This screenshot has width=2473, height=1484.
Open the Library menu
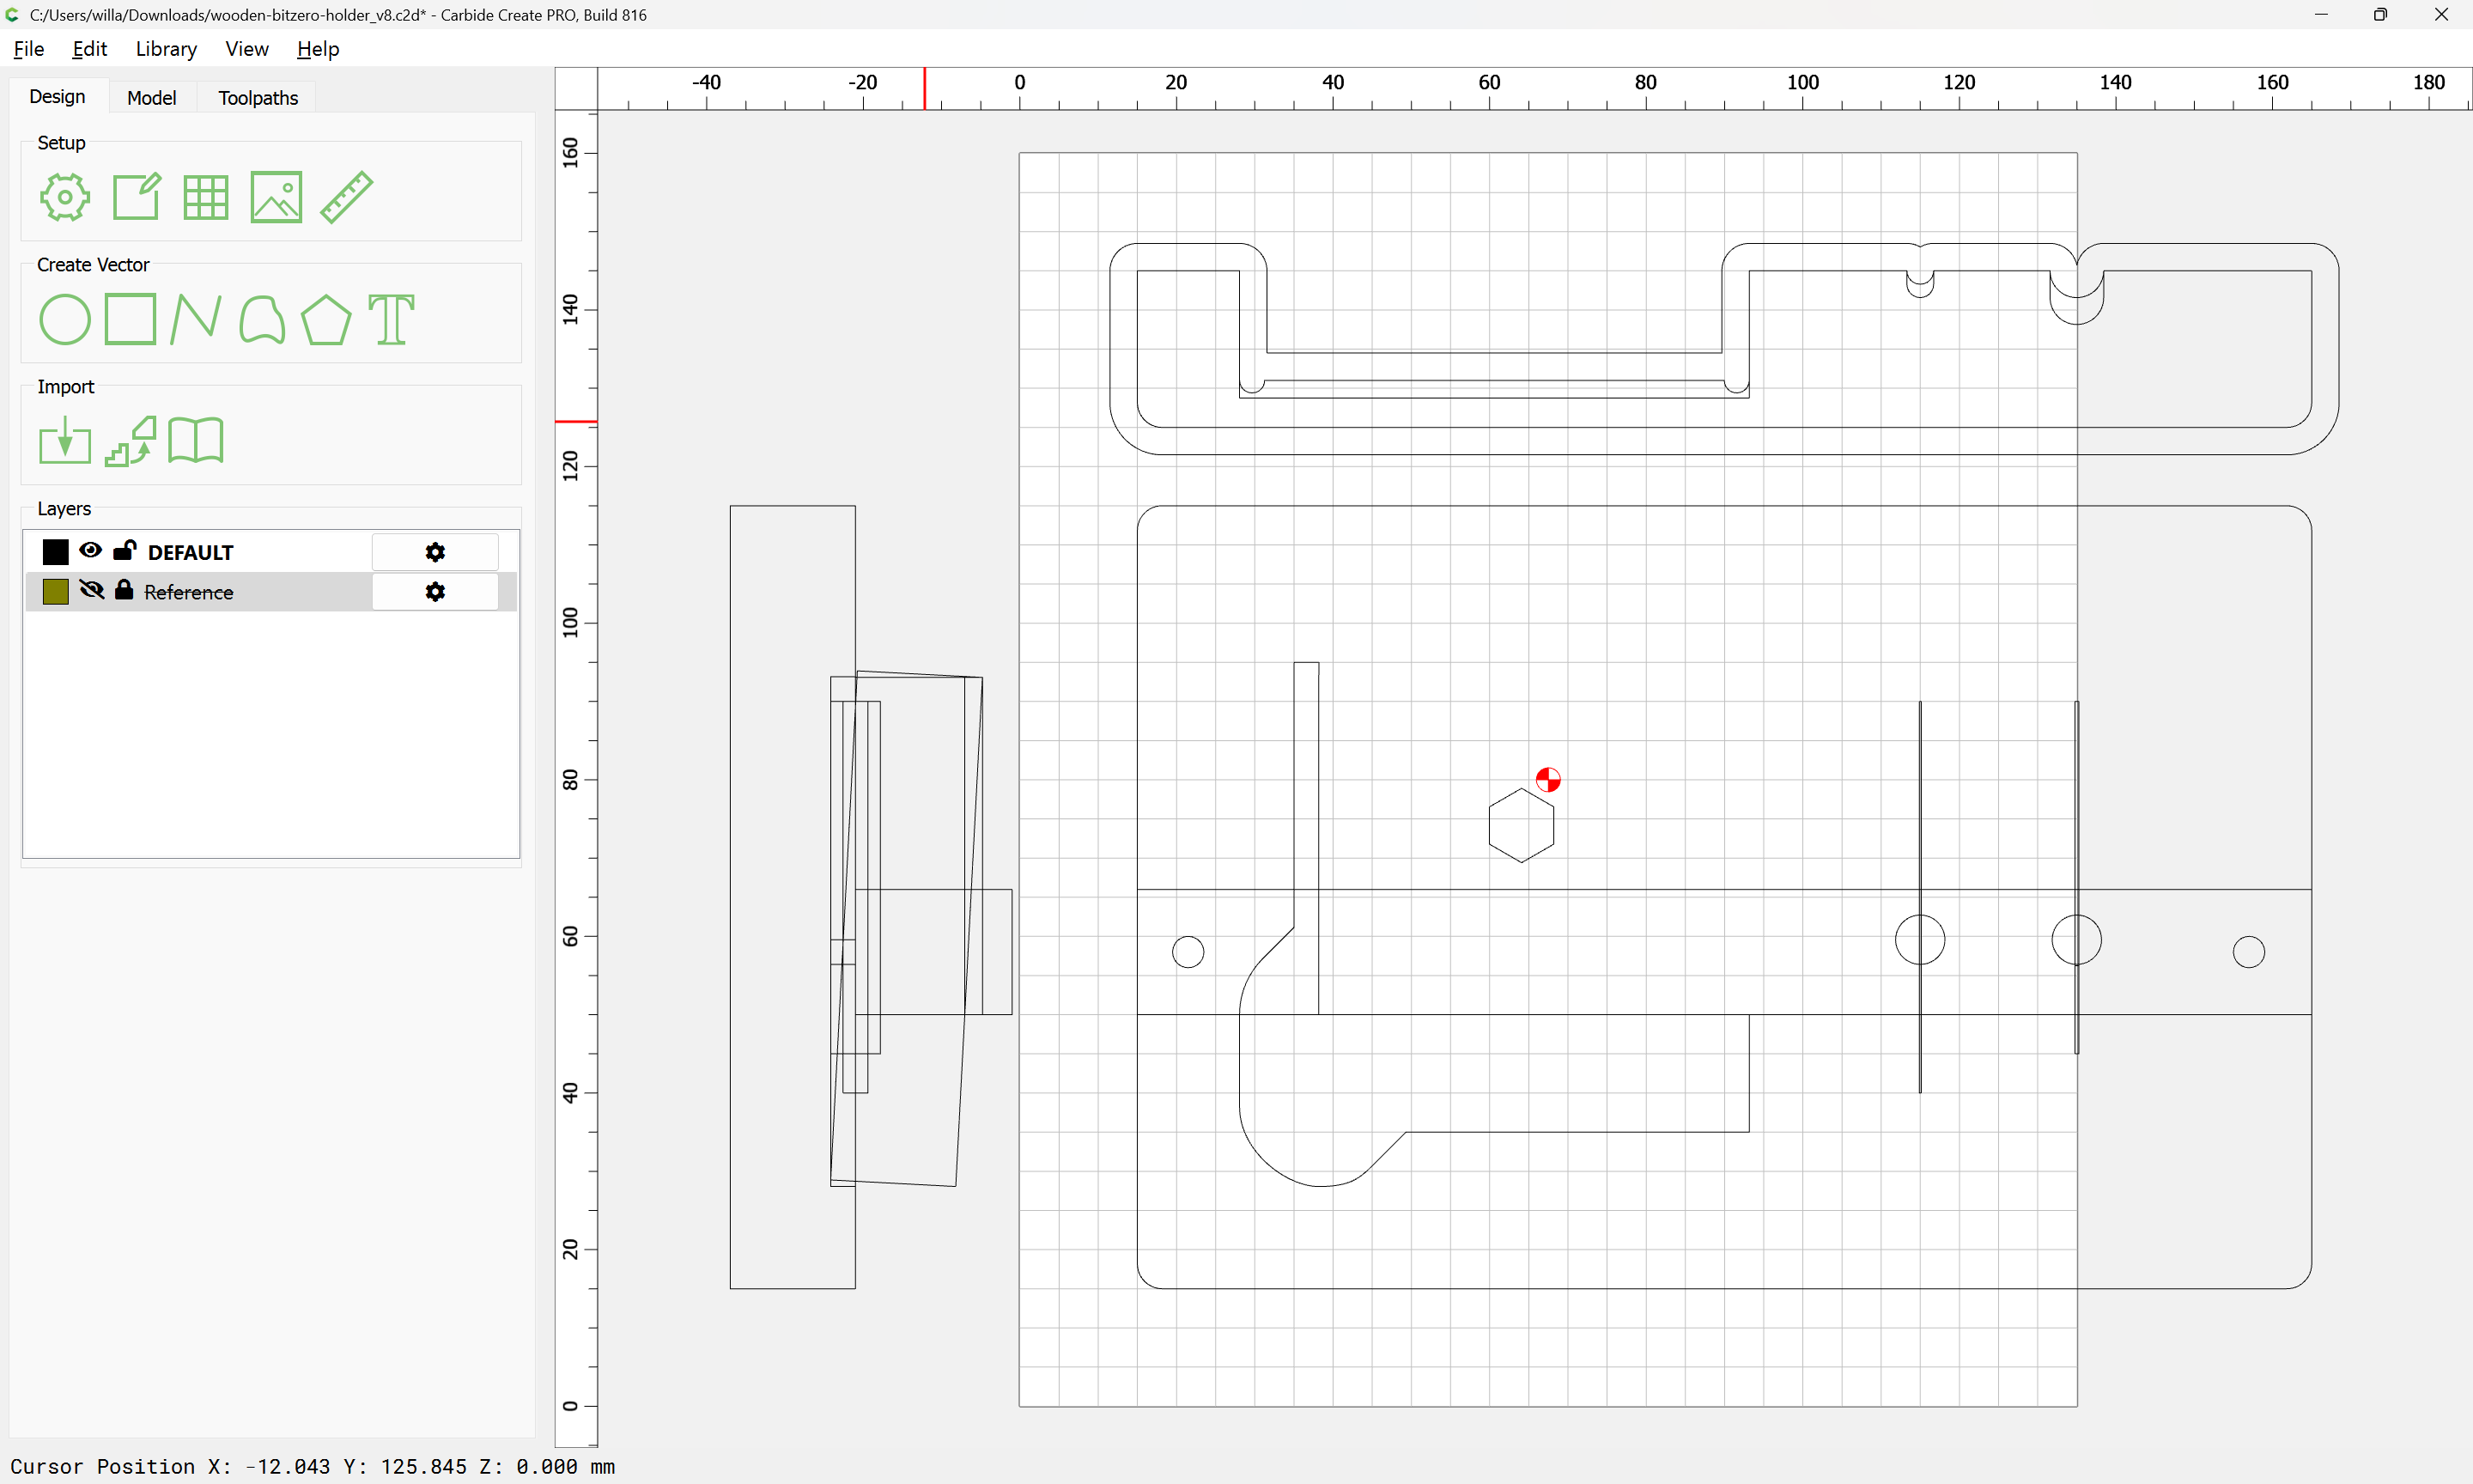pyautogui.click(x=166, y=49)
